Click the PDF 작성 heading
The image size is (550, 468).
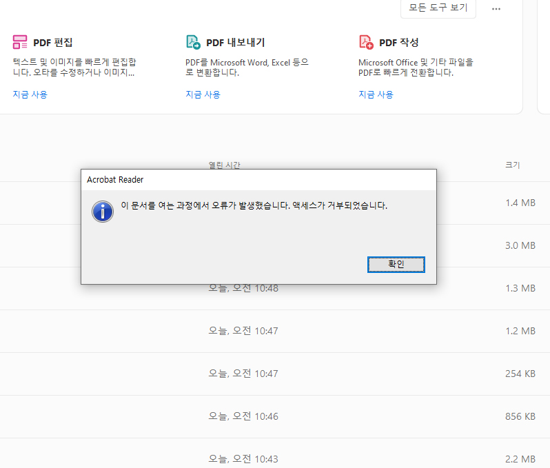(399, 43)
